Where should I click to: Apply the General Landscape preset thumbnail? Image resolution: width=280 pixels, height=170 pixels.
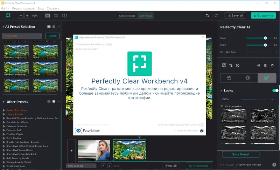16,69
